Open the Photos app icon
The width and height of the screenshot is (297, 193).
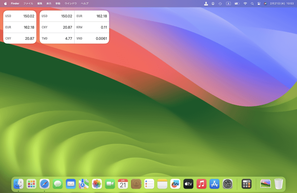pos(97,184)
